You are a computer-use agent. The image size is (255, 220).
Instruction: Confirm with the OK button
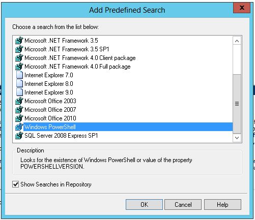(144, 205)
